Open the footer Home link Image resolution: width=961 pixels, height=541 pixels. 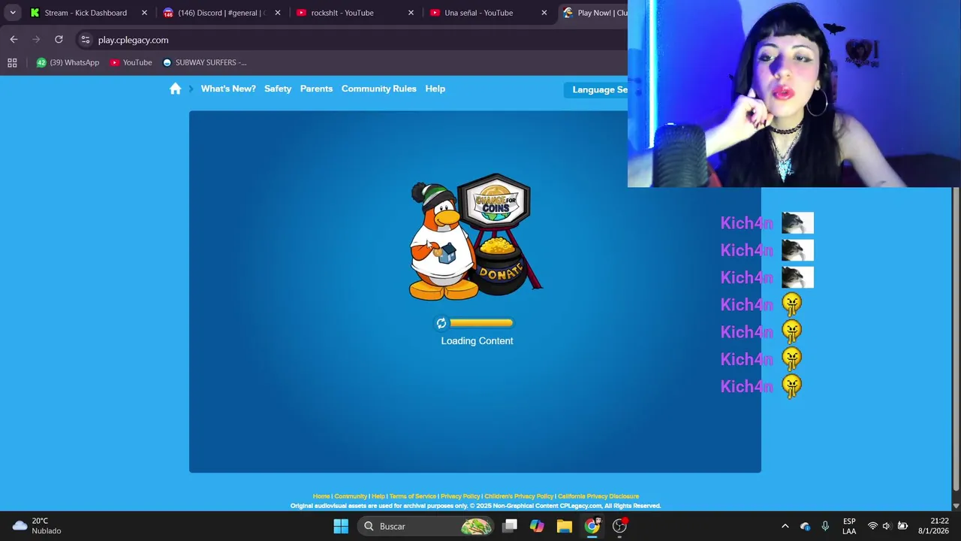point(321,496)
